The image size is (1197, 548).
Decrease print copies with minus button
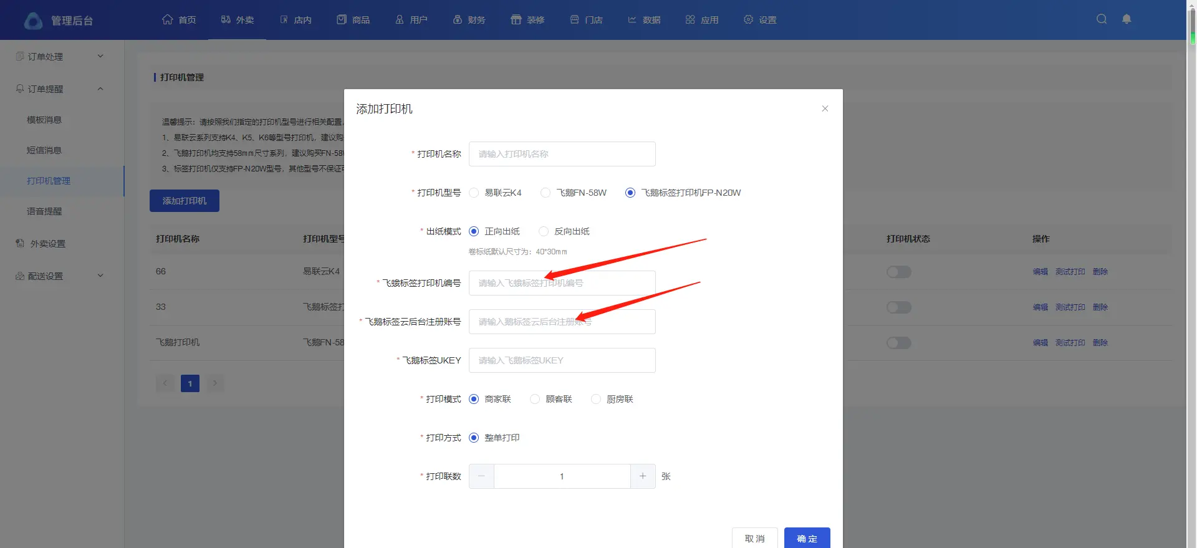coord(481,476)
